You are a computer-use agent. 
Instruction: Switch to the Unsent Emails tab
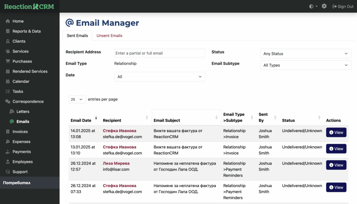pos(109,36)
